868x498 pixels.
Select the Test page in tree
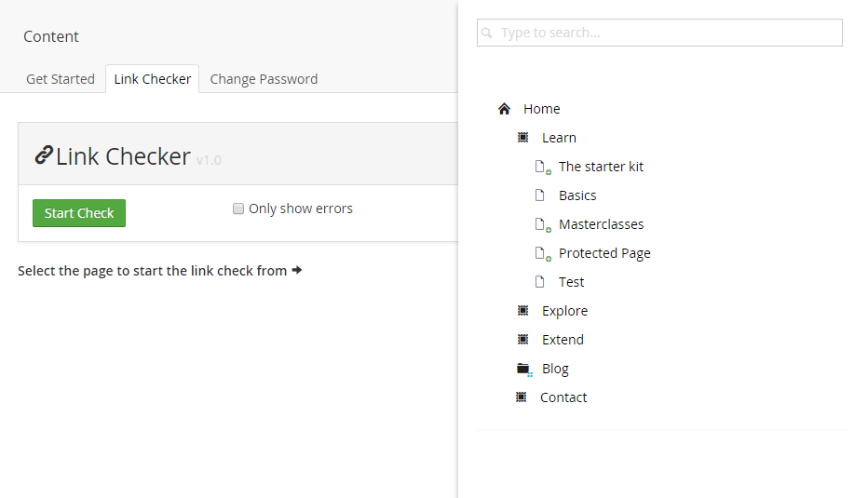571,282
